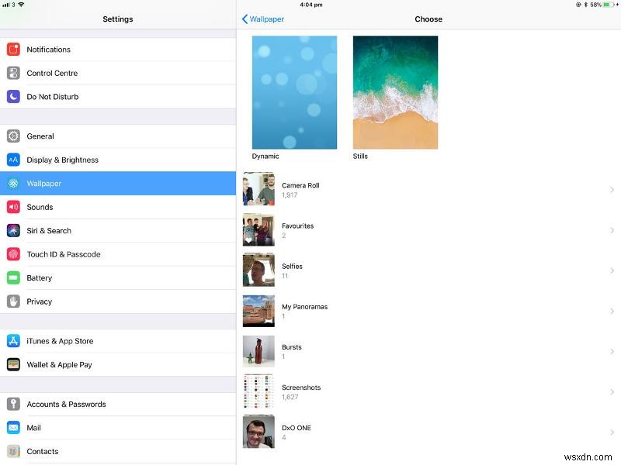The width and height of the screenshot is (621, 465).
Task: Select the Siri & Search icon
Action: click(x=13, y=230)
